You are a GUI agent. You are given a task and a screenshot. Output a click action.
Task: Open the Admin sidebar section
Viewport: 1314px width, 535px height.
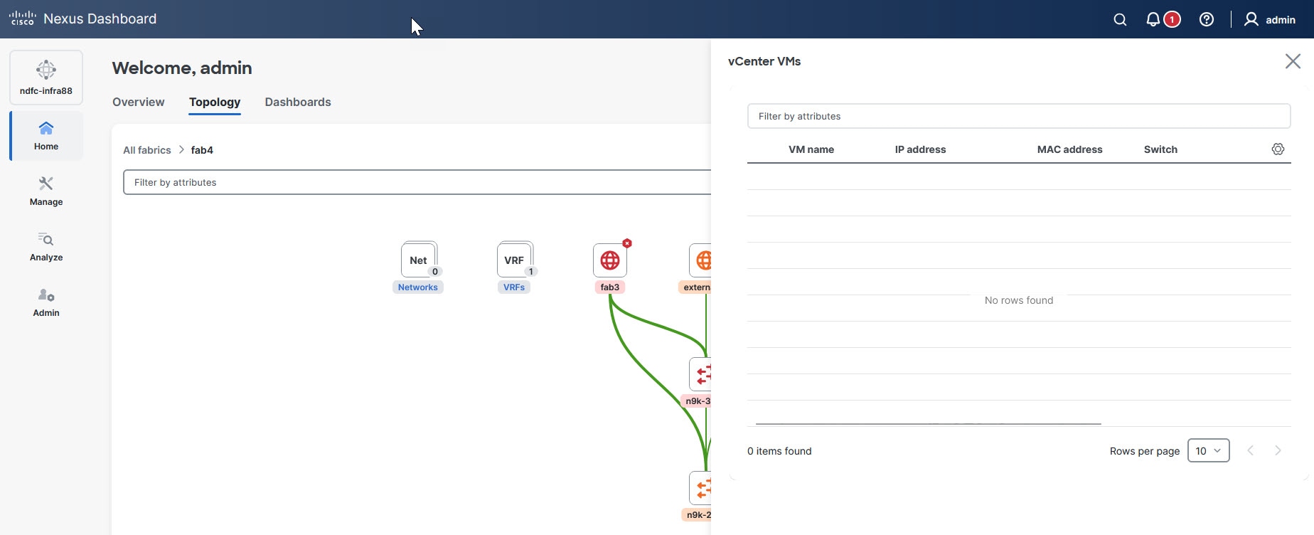coord(46,302)
